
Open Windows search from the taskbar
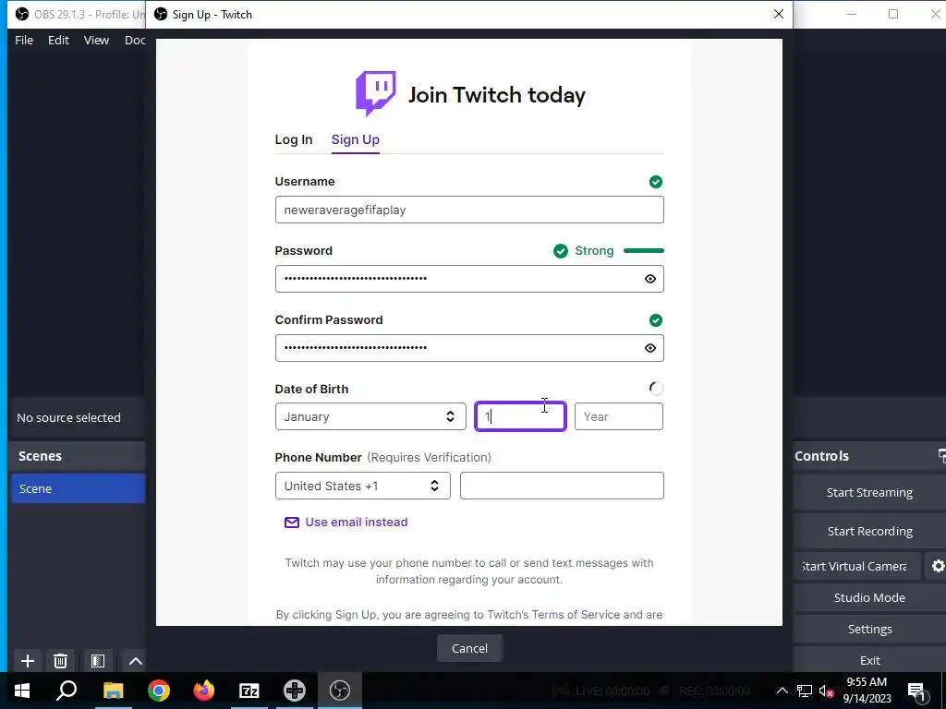click(x=67, y=691)
